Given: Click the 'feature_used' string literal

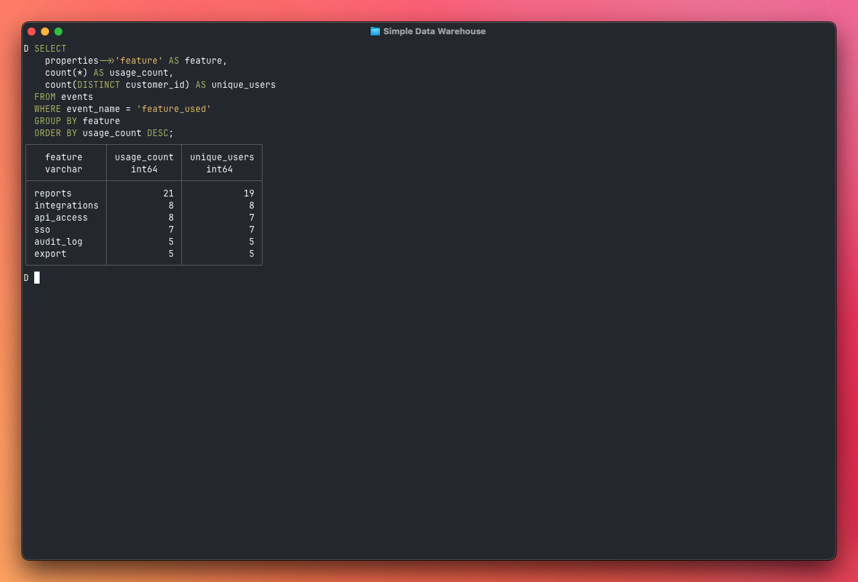Looking at the screenshot, I should [173, 109].
